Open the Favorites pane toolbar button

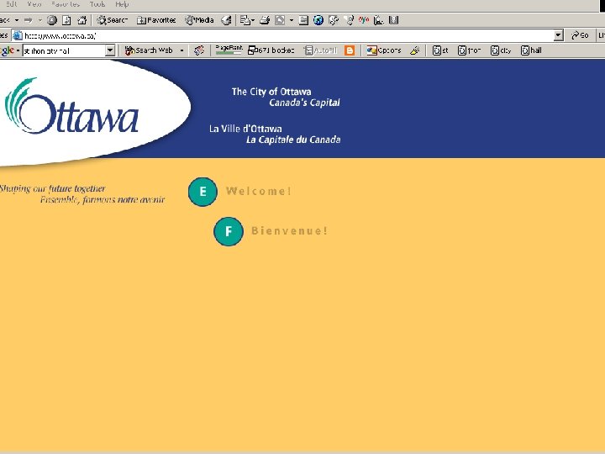pyautogui.click(x=156, y=20)
